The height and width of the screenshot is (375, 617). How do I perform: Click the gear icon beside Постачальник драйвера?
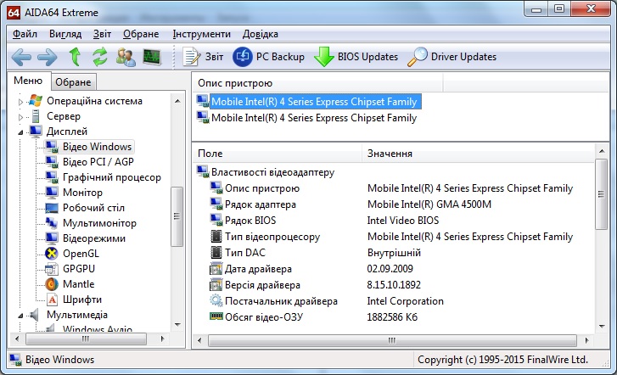pos(216,301)
